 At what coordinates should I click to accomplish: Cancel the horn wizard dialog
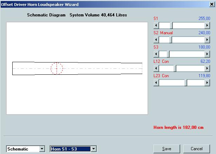click(x=197, y=149)
